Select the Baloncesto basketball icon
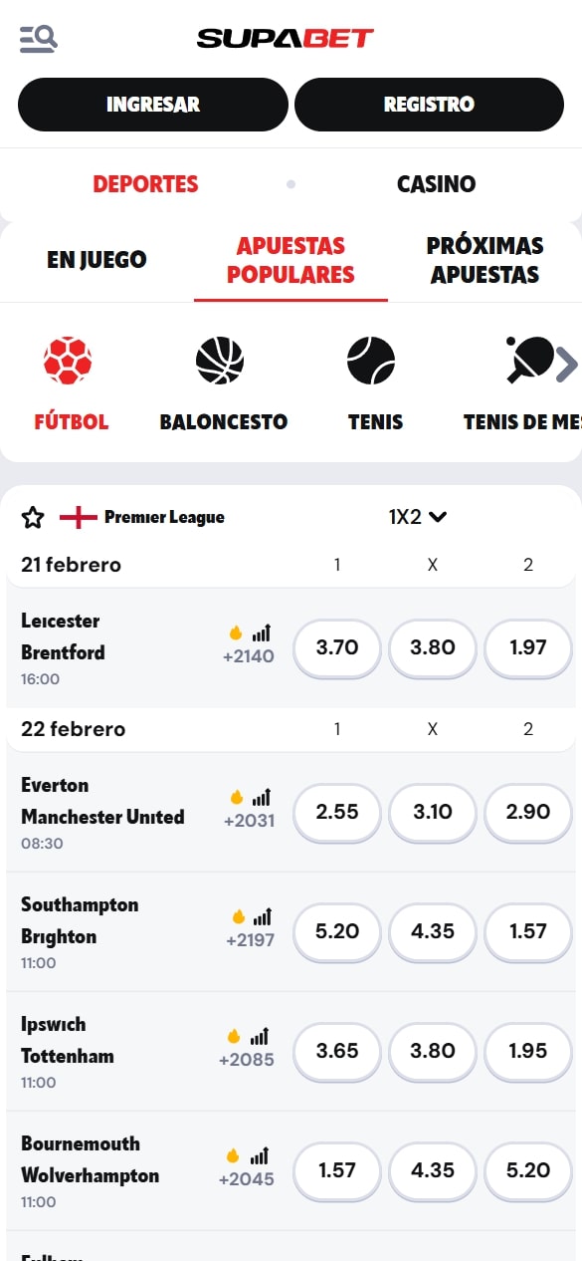This screenshot has height=1261, width=582. [220, 361]
